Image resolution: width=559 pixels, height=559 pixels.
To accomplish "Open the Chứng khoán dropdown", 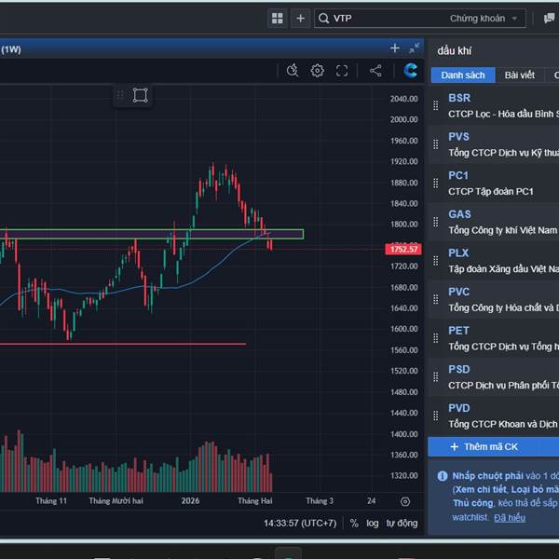I will [x=483, y=19].
